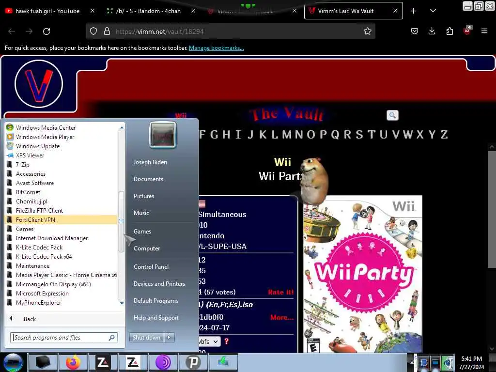The height and width of the screenshot is (372, 496).
Task: Click the browser back arrow
Action: pos(12,31)
